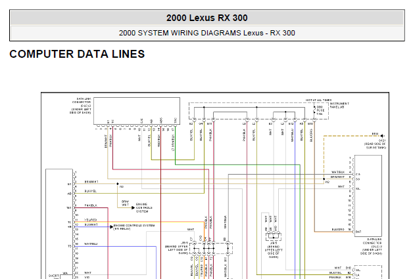This screenshot has width=411, height=279.
Task: Click the green LT GRN/BLK wire line
Action: pyautogui.click(x=237, y=165)
